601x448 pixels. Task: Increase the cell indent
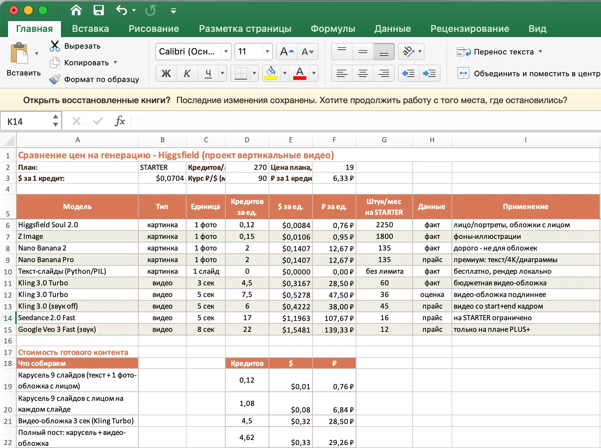tap(430, 73)
